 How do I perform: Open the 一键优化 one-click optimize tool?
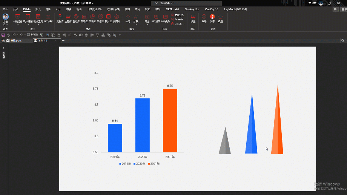17,18
